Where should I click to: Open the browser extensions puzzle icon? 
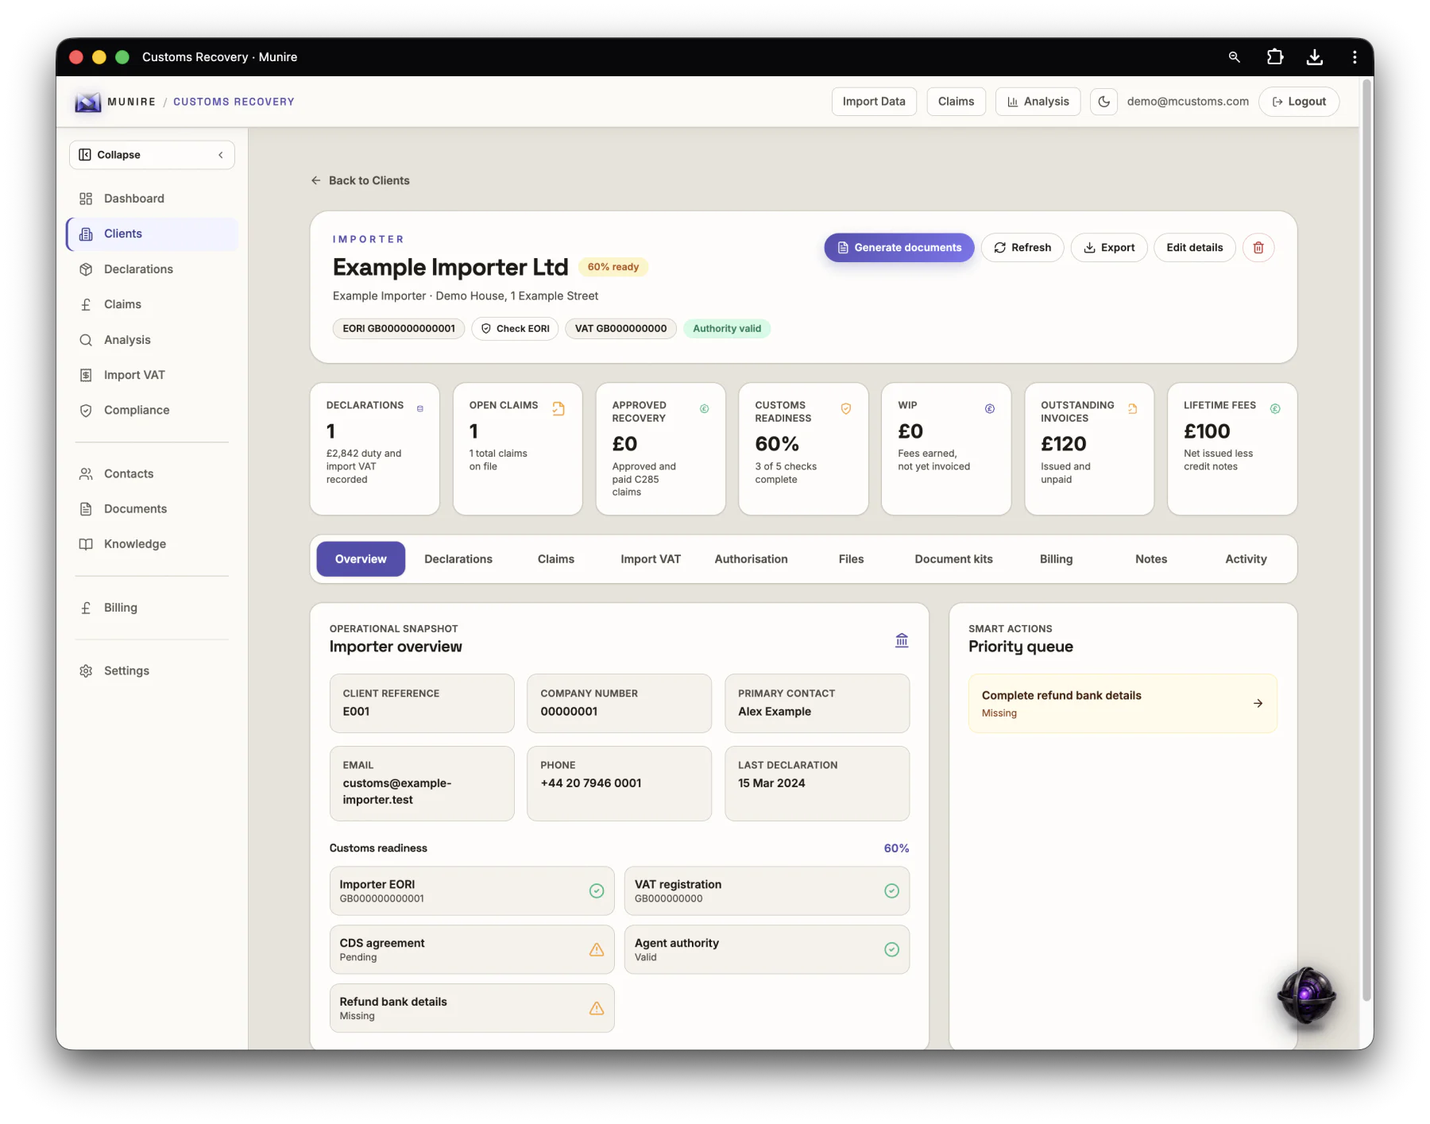[1274, 57]
